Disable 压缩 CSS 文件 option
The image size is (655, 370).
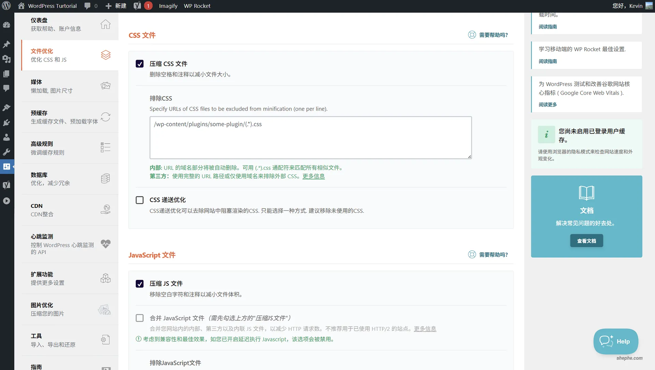point(140,63)
